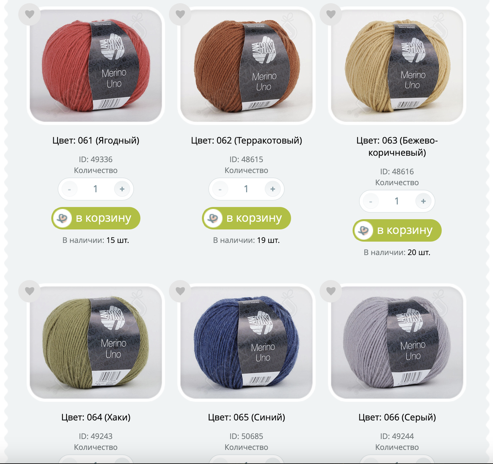Open the blue Синий yarn image
Screen dimensions: 493x464
[246, 342]
